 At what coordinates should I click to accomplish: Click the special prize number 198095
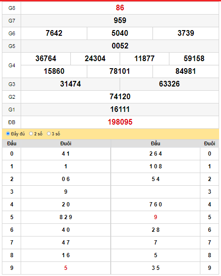[x=120, y=122]
